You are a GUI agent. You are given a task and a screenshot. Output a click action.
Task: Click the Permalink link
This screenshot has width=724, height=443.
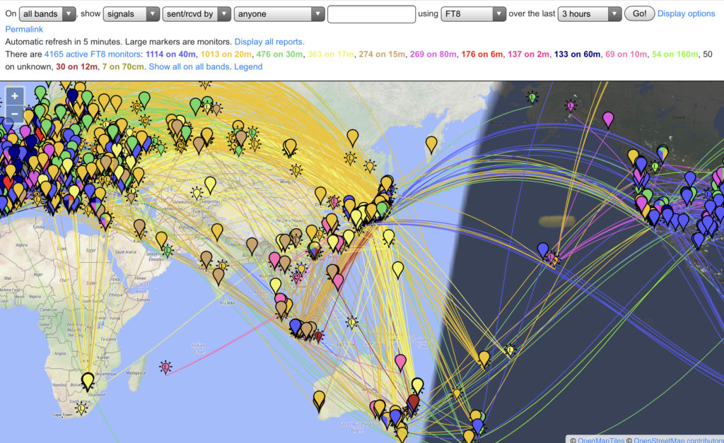tap(23, 28)
